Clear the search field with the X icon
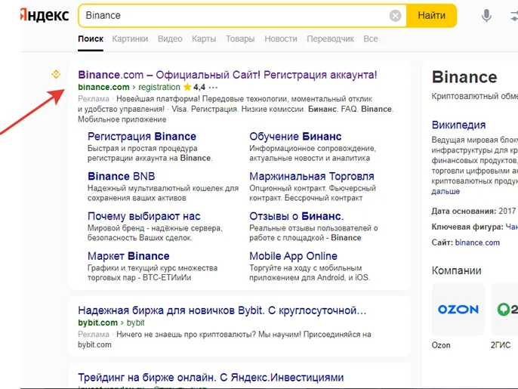Screen dimensions: 518x389 (396, 16)
